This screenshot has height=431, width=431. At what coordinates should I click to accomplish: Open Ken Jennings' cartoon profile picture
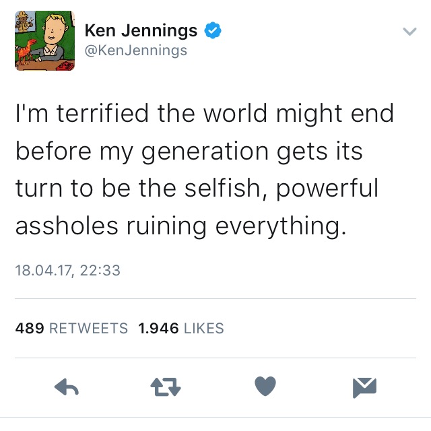44,40
